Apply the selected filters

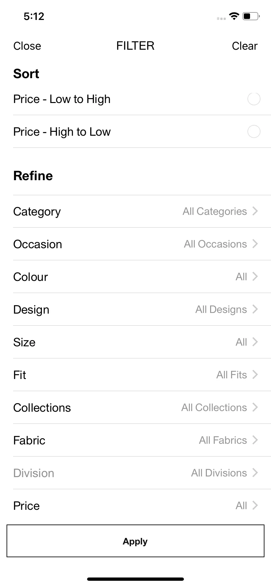[x=135, y=541]
